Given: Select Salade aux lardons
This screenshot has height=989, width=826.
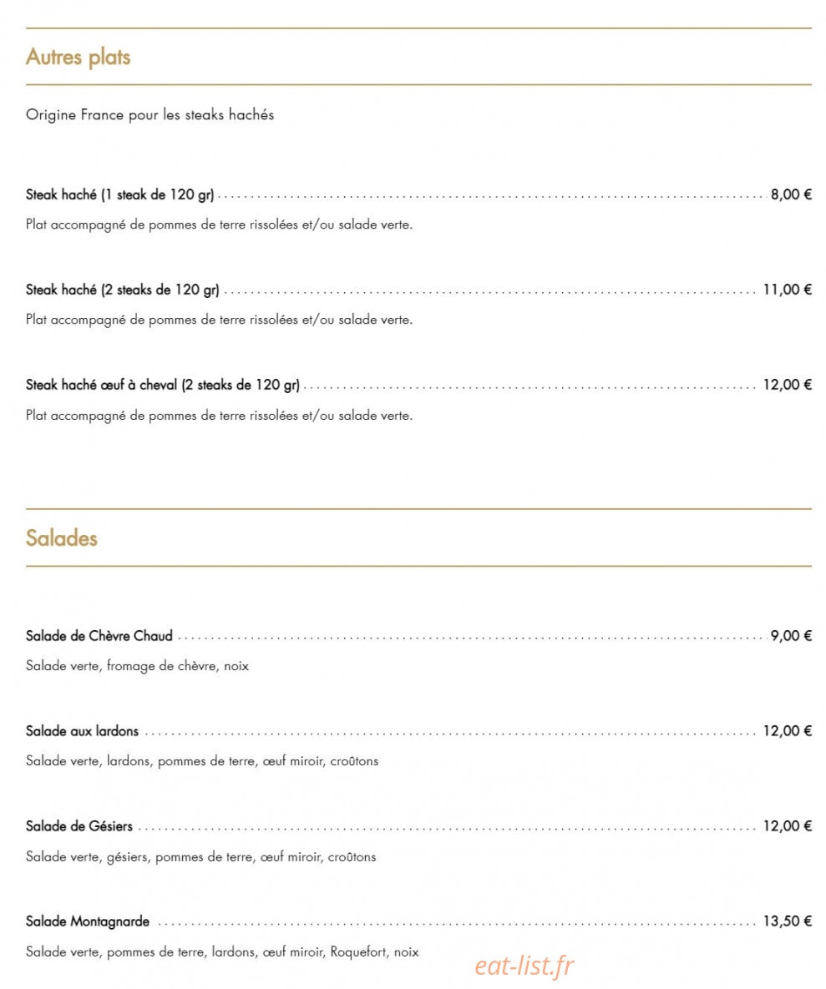Looking at the screenshot, I should (x=82, y=731).
